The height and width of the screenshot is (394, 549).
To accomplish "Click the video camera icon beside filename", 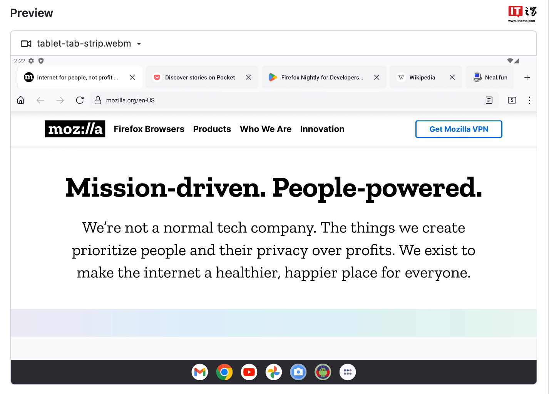I will (26, 44).
